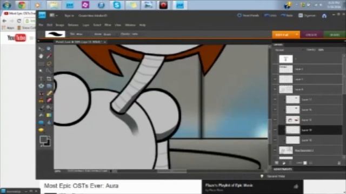Open Skype from the Windows taskbar

point(117,5)
